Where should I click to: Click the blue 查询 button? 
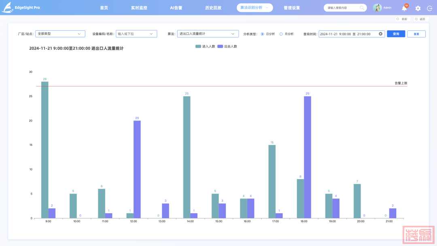point(396,34)
